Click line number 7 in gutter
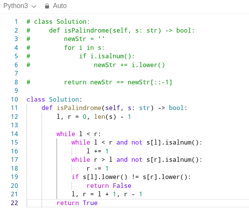Image resolution: width=249 pixels, height=217 pixels. 16,74
